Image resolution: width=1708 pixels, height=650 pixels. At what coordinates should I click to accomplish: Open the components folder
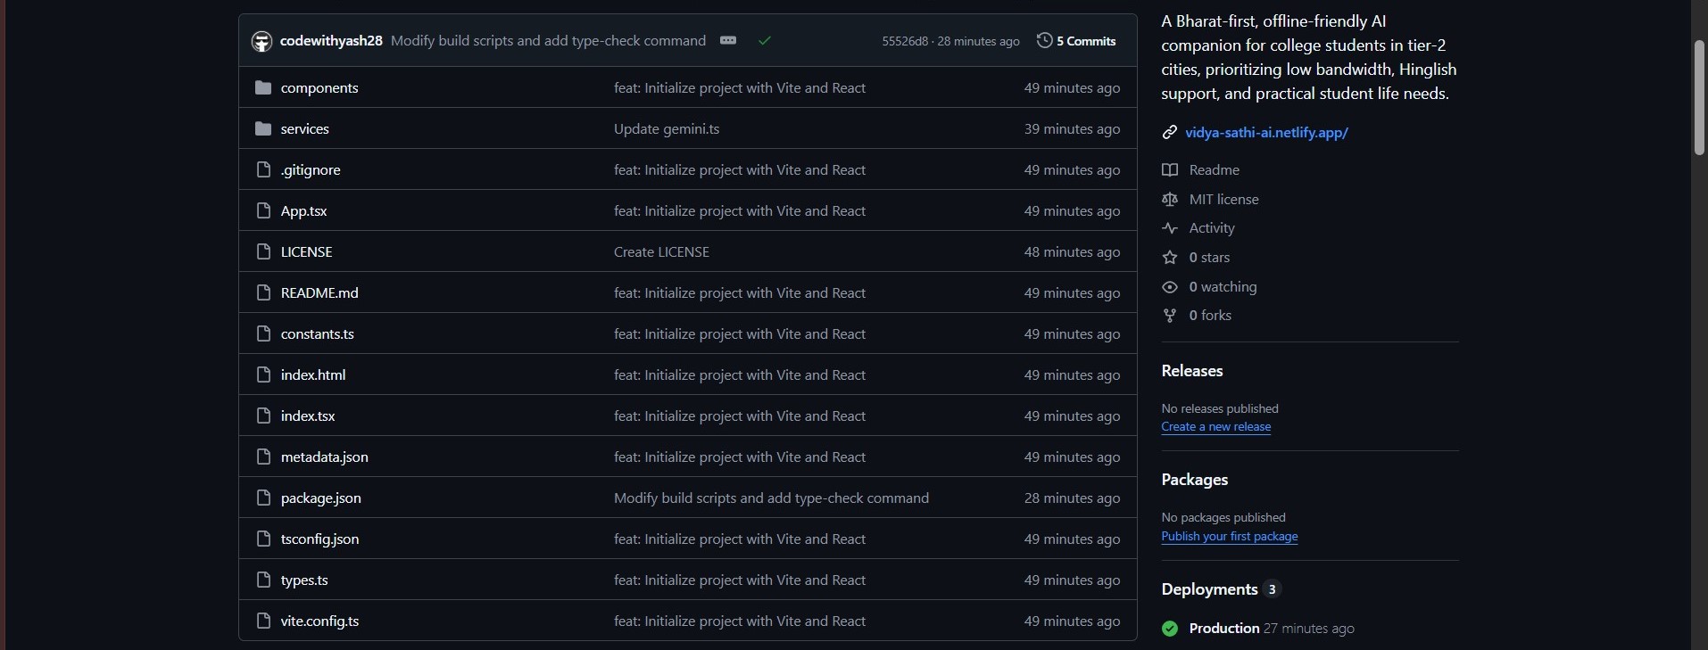coord(319,87)
